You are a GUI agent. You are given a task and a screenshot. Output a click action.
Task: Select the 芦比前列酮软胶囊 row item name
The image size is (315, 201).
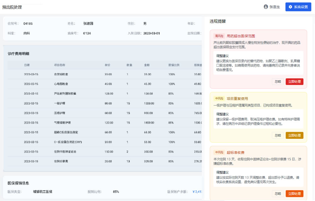[x=65, y=93]
